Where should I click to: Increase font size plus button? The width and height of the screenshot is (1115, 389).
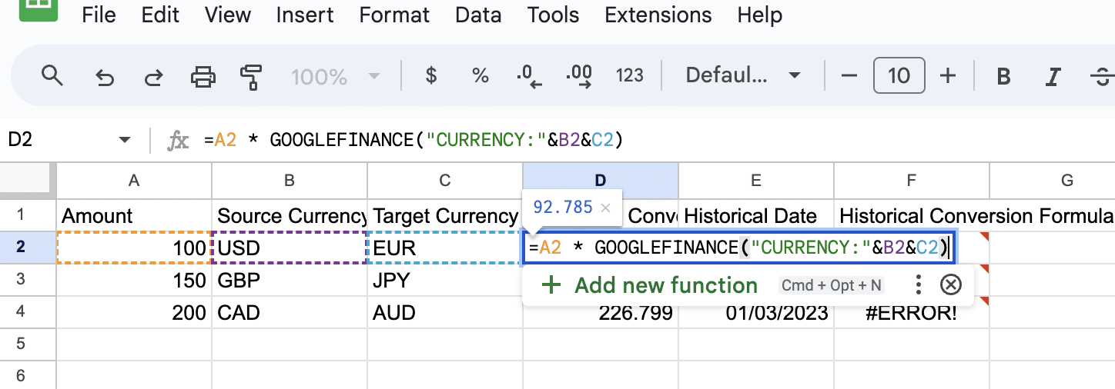[948, 75]
